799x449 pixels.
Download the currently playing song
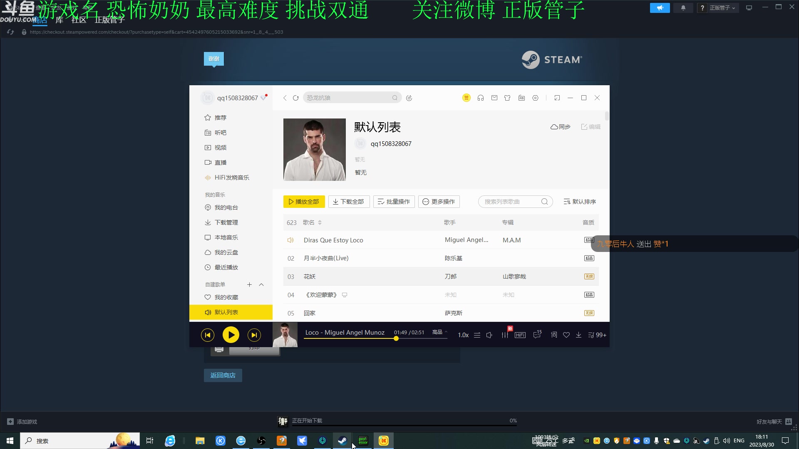(x=578, y=335)
